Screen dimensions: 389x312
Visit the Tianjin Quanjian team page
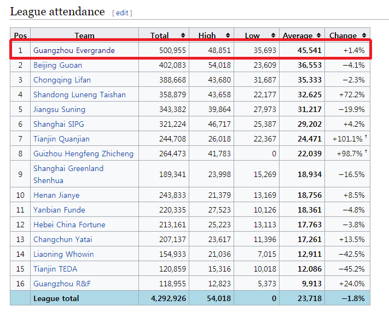[61, 139]
